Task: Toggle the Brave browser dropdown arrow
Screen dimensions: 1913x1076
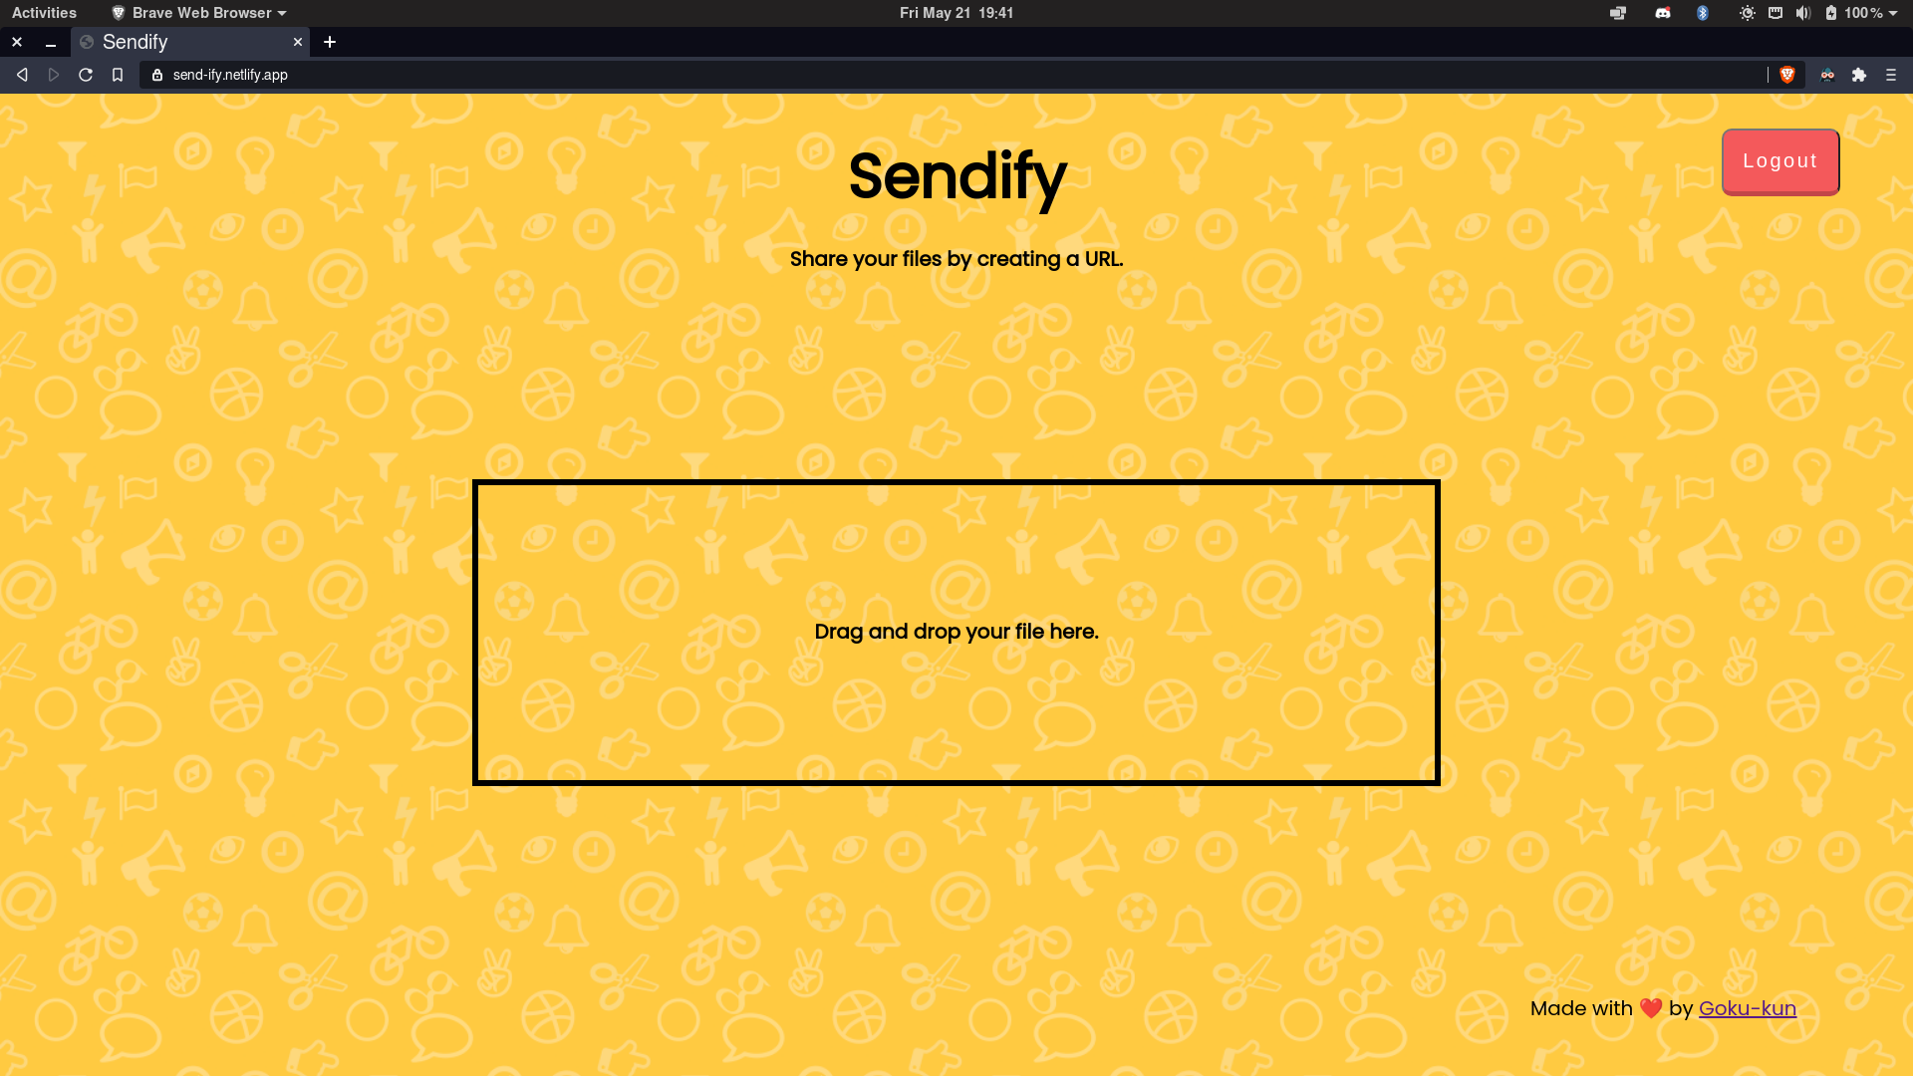Action: pos(280,13)
